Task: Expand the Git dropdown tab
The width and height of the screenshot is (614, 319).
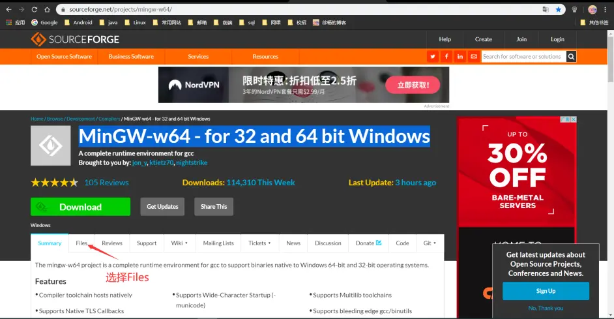Action: 429,243
